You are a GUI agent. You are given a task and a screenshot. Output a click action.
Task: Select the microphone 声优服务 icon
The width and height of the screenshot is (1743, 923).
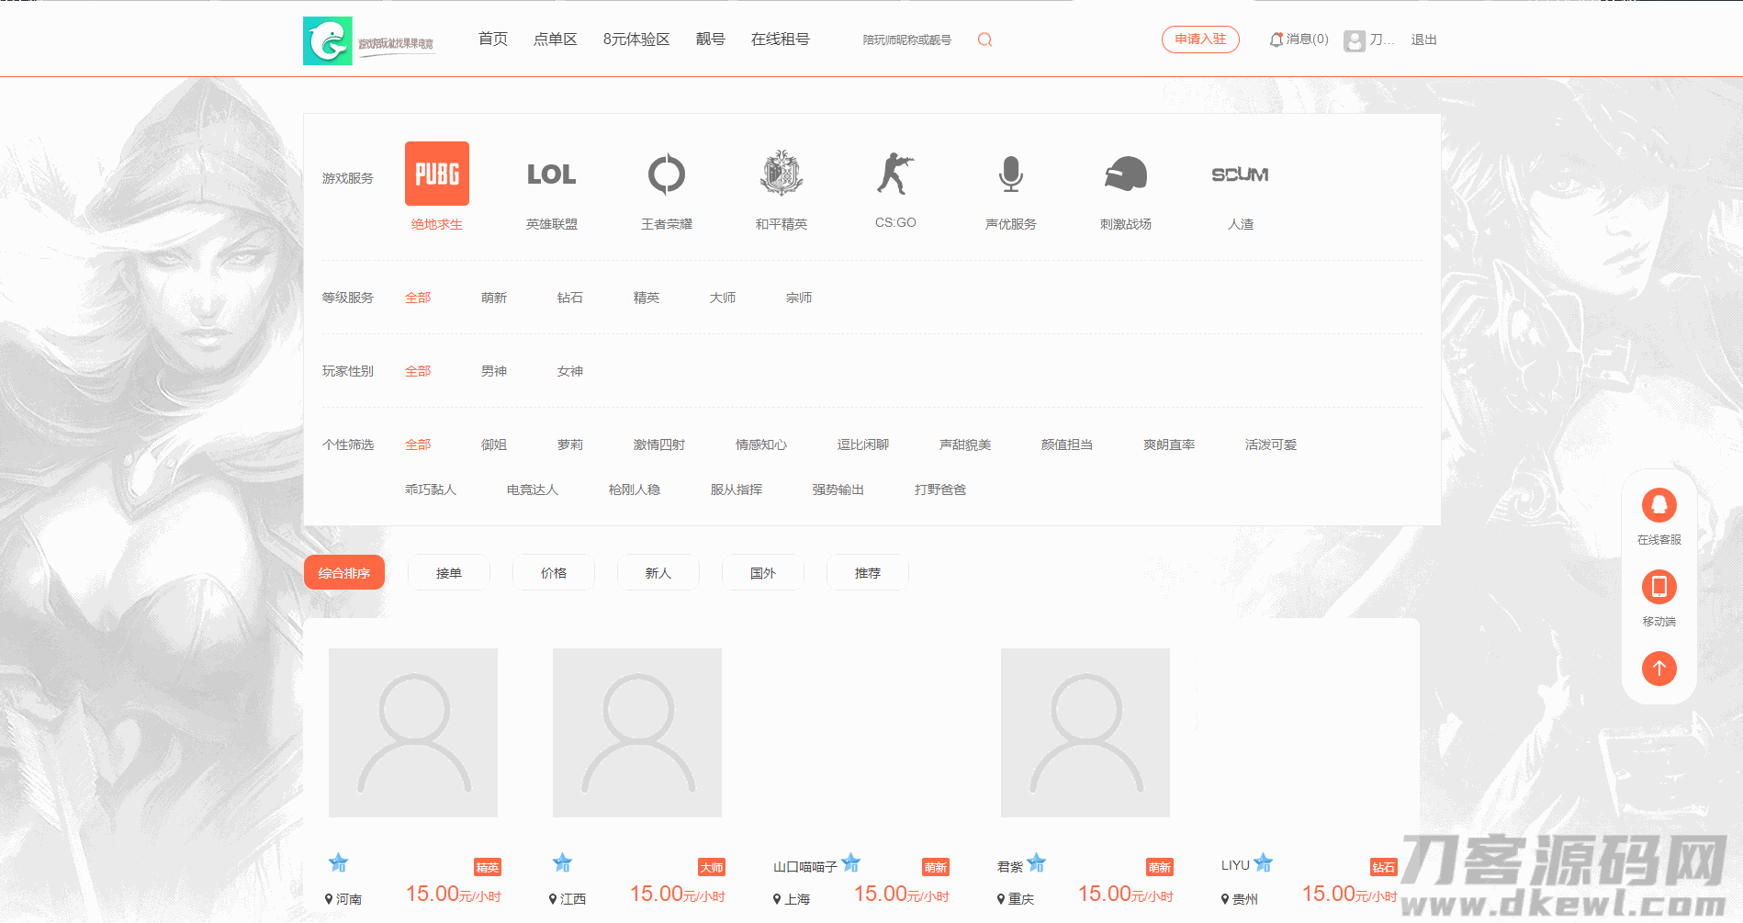point(1010,174)
